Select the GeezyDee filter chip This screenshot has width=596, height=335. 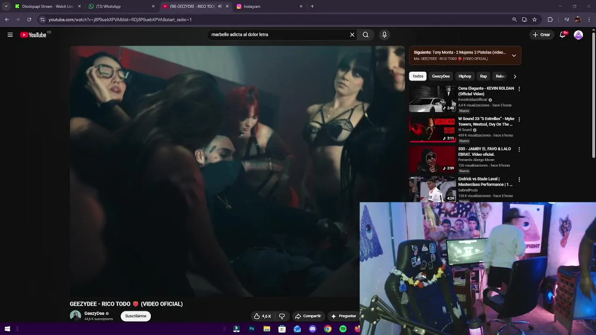[x=440, y=76]
